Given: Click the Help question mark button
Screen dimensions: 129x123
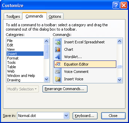Looking at the screenshot, I should (x=116, y=5).
